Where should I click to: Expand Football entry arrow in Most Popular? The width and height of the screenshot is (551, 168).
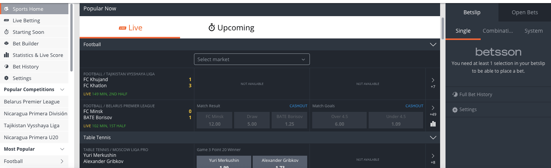[x=62, y=161]
